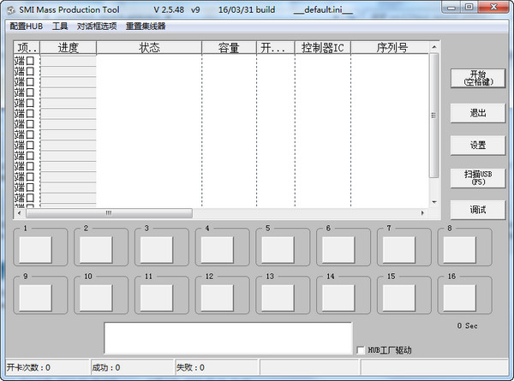This screenshot has height=381, width=514.
Task: Select port slot 9 box
Action: [35, 298]
